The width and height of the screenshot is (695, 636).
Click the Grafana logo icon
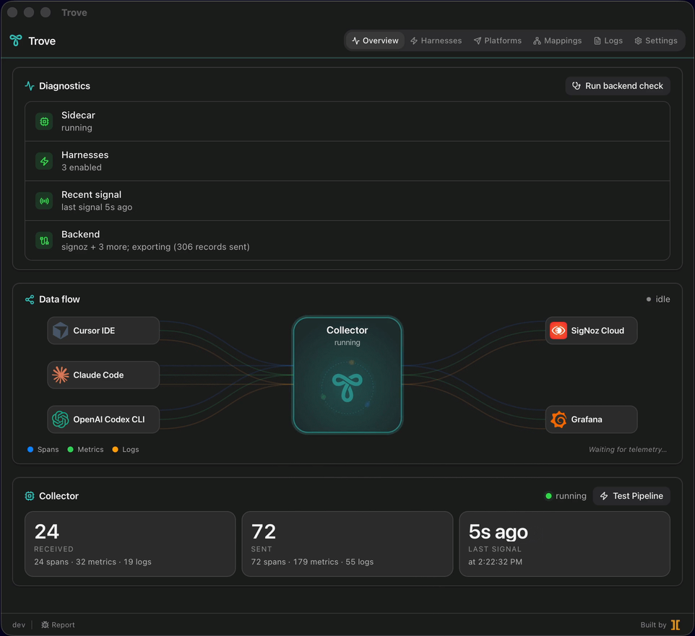(x=558, y=419)
